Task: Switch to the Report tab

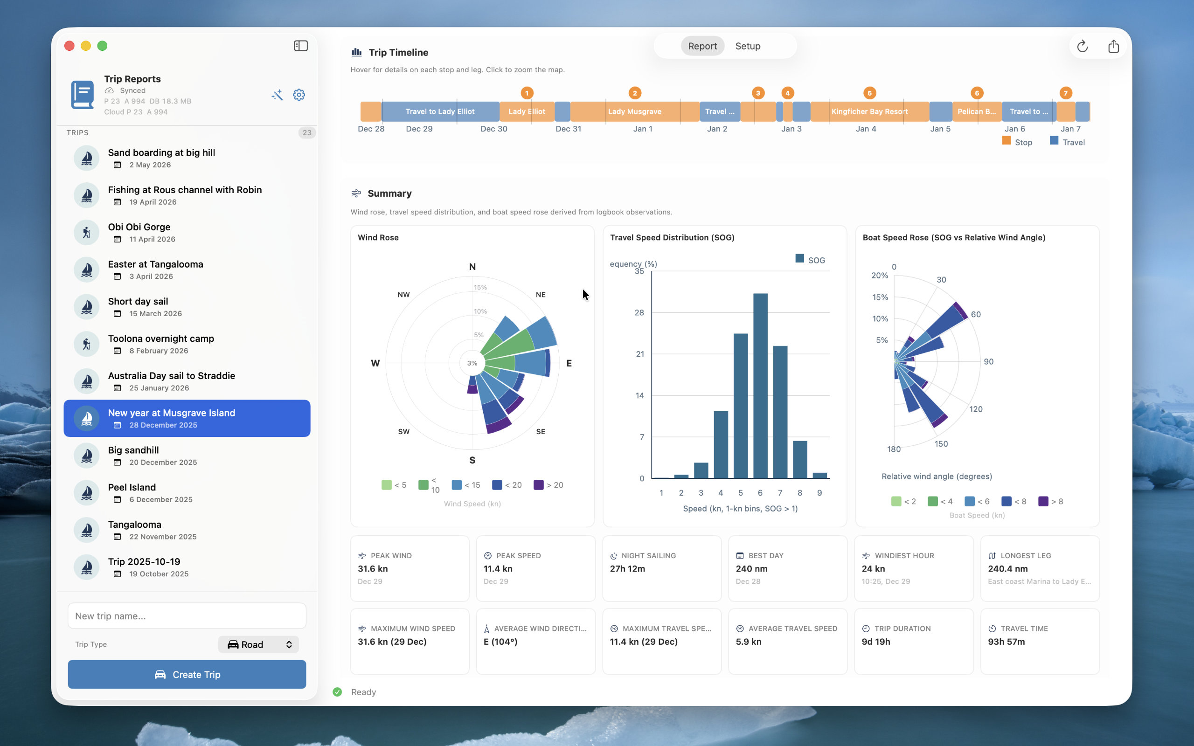Action: point(702,46)
